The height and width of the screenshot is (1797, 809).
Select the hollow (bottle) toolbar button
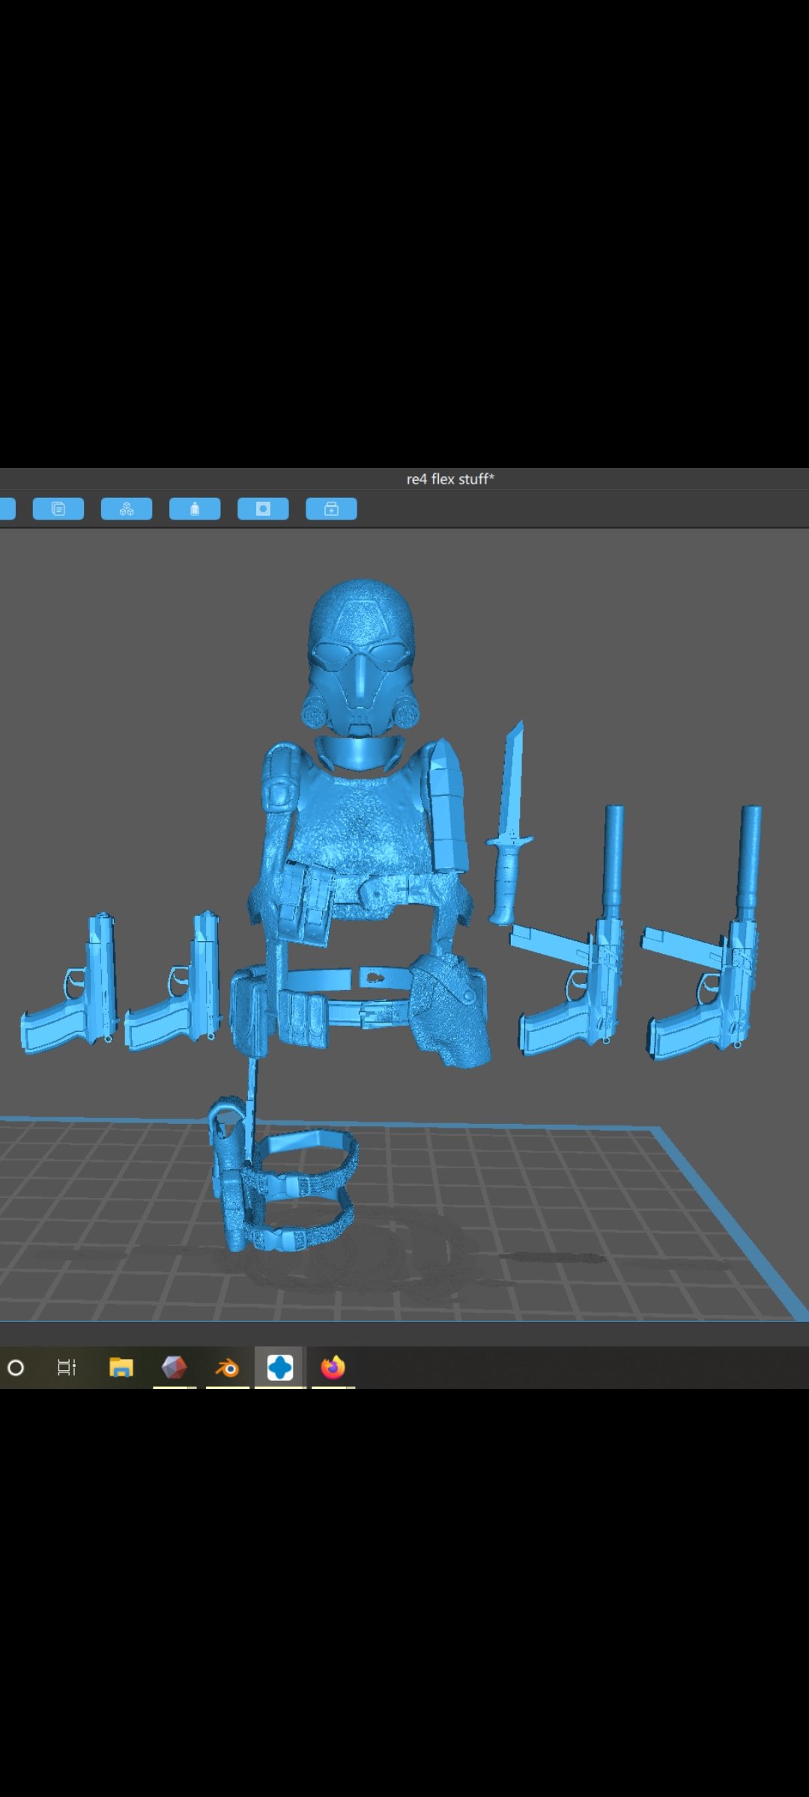pos(195,509)
